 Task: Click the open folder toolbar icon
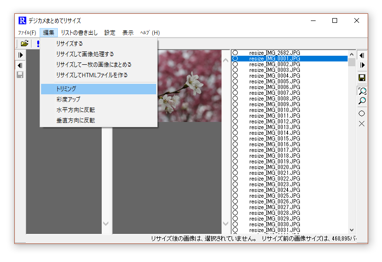pyautogui.click(x=24, y=43)
